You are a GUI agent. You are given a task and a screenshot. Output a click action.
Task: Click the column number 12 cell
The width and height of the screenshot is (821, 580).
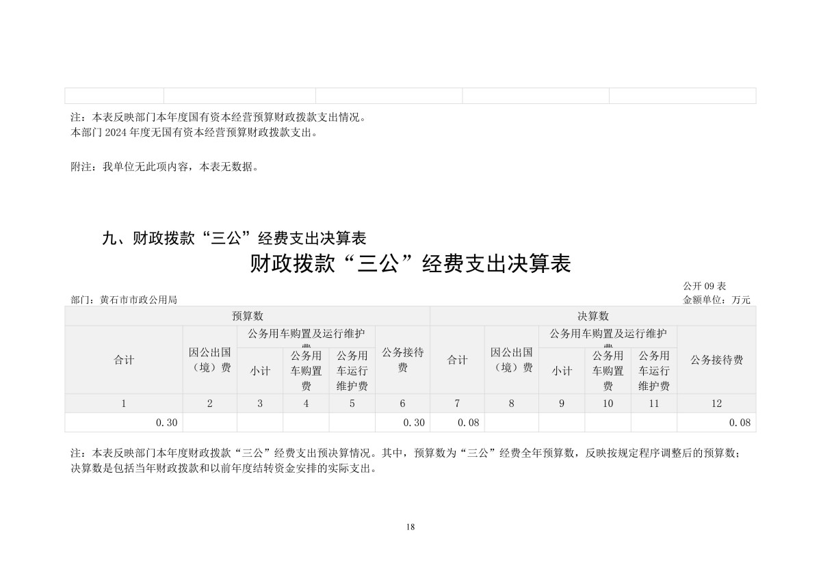tap(716, 404)
